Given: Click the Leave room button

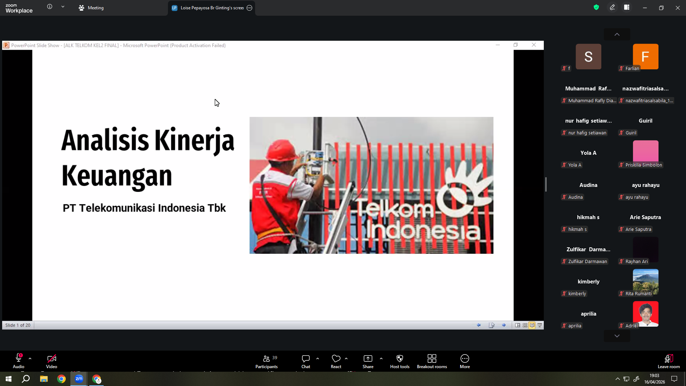Looking at the screenshot, I should (x=669, y=361).
